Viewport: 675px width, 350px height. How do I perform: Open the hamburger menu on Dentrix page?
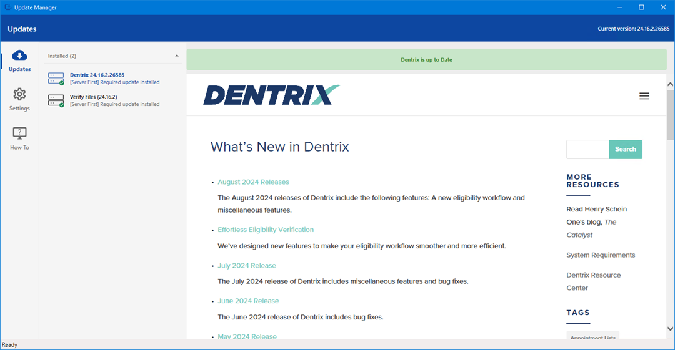pyautogui.click(x=644, y=96)
